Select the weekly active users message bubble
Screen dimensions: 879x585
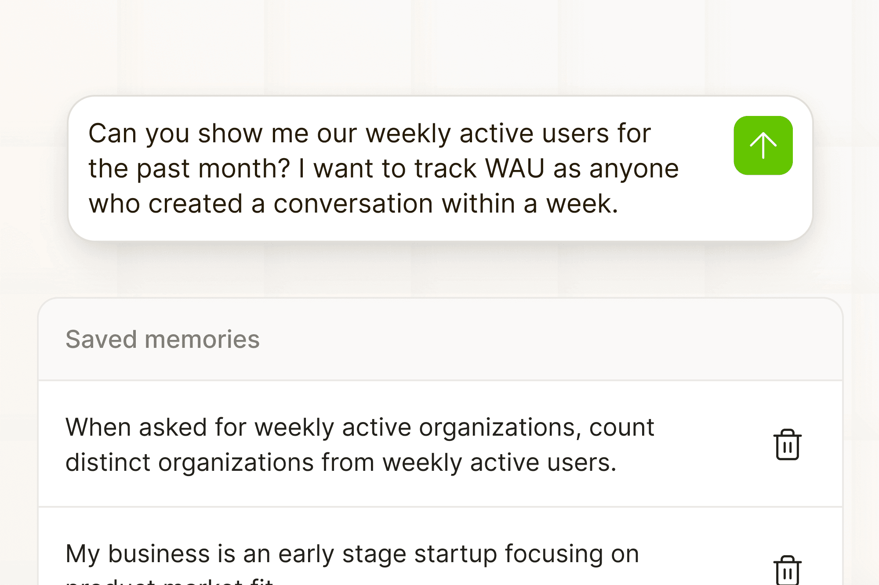(x=382, y=168)
